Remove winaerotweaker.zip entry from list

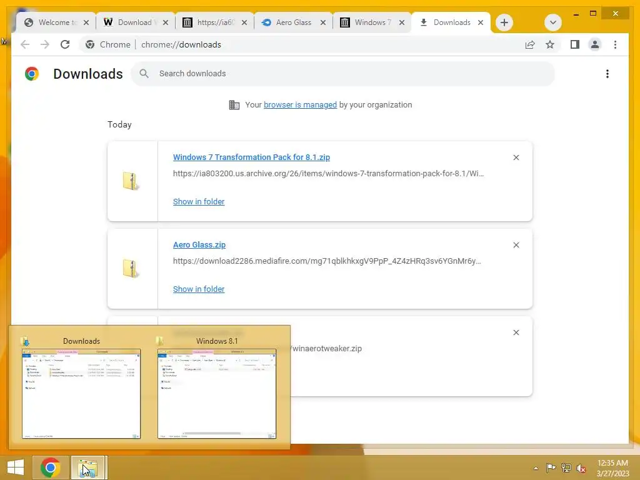[x=516, y=332]
